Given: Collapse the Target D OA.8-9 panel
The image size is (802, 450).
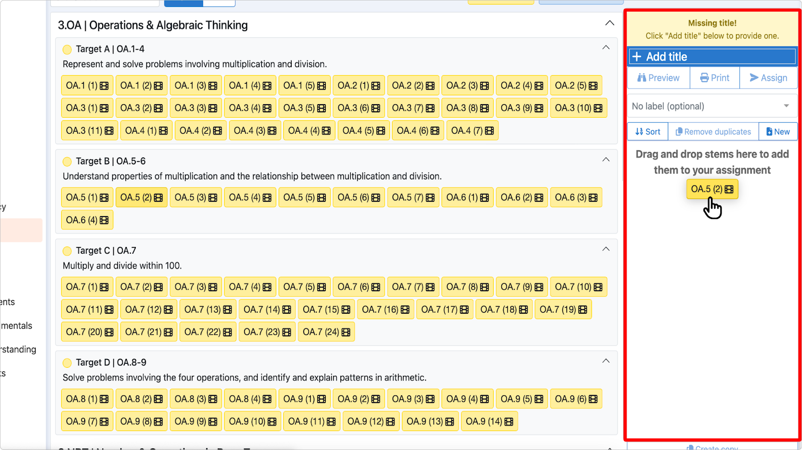Looking at the screenshot, I should pos(606,361).
